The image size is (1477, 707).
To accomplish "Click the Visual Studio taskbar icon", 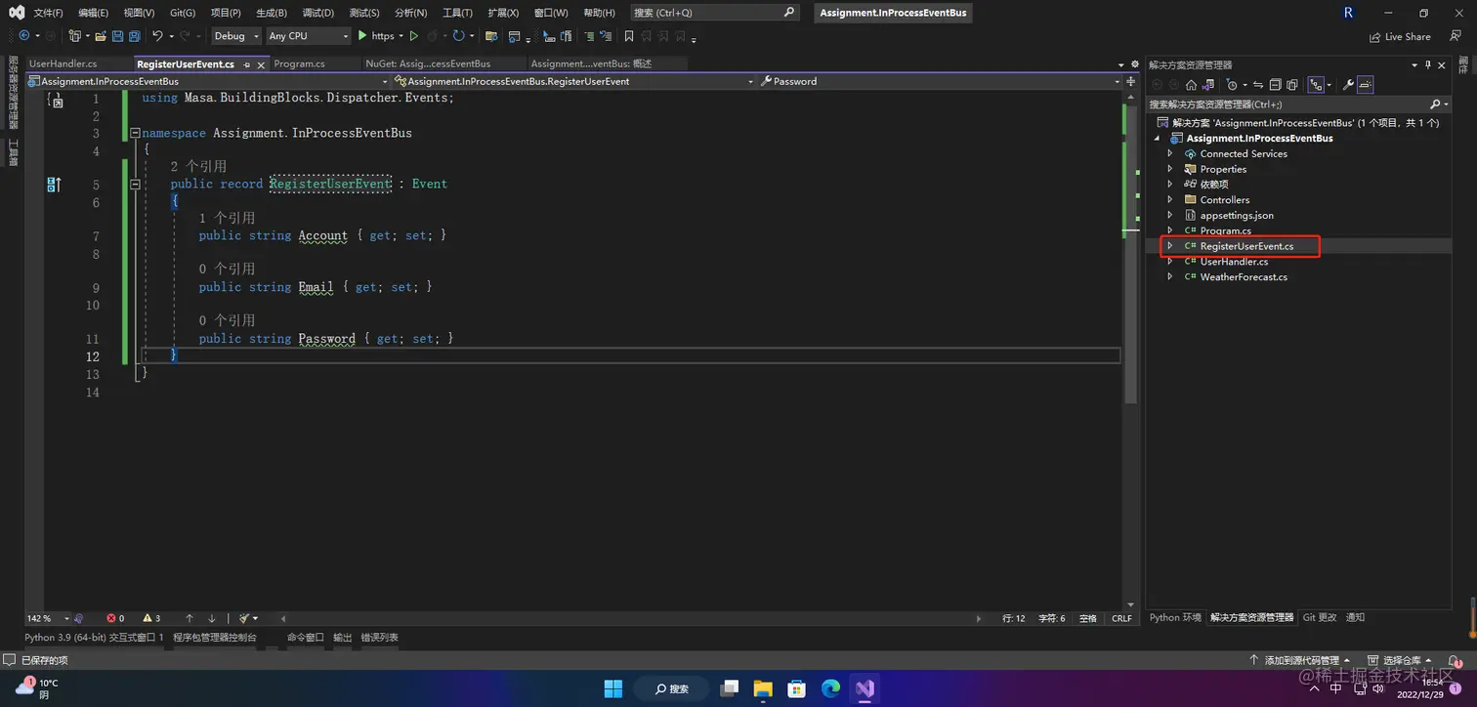I will 865,688.
